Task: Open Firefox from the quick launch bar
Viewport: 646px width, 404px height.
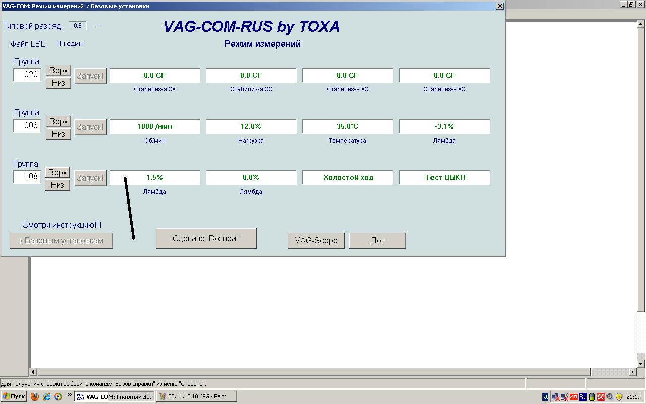Action: tap(35, 396)
